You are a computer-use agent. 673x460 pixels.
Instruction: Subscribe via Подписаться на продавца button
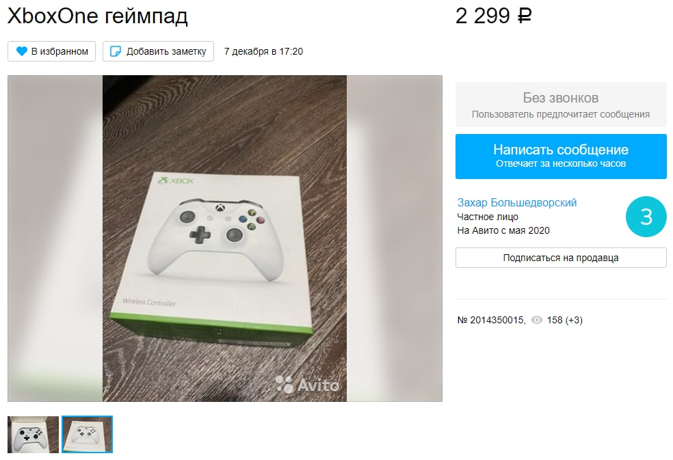pos(561,258)
